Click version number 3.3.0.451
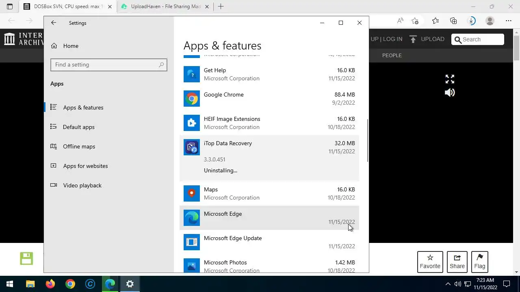The image size is (520, 292). point(214,159)
